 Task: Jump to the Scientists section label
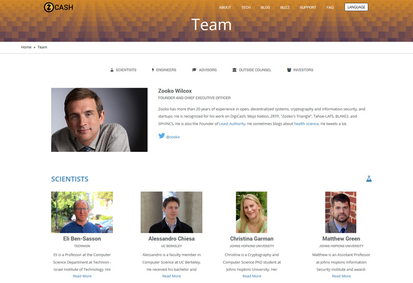tap(126, 70)
